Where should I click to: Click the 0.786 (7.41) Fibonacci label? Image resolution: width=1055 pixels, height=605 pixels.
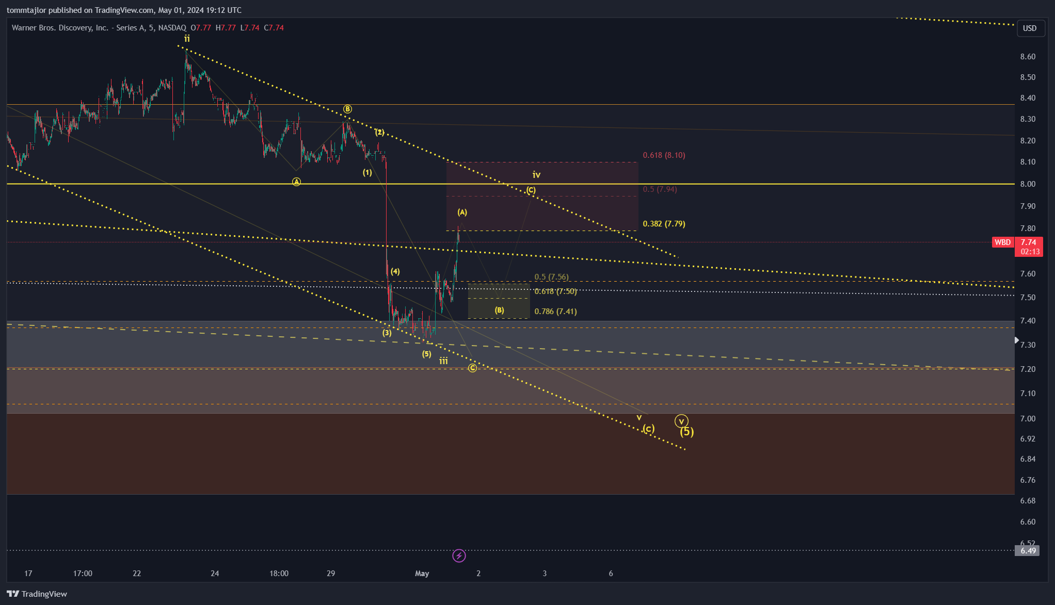pyautogui.click(x=555, y=312)
